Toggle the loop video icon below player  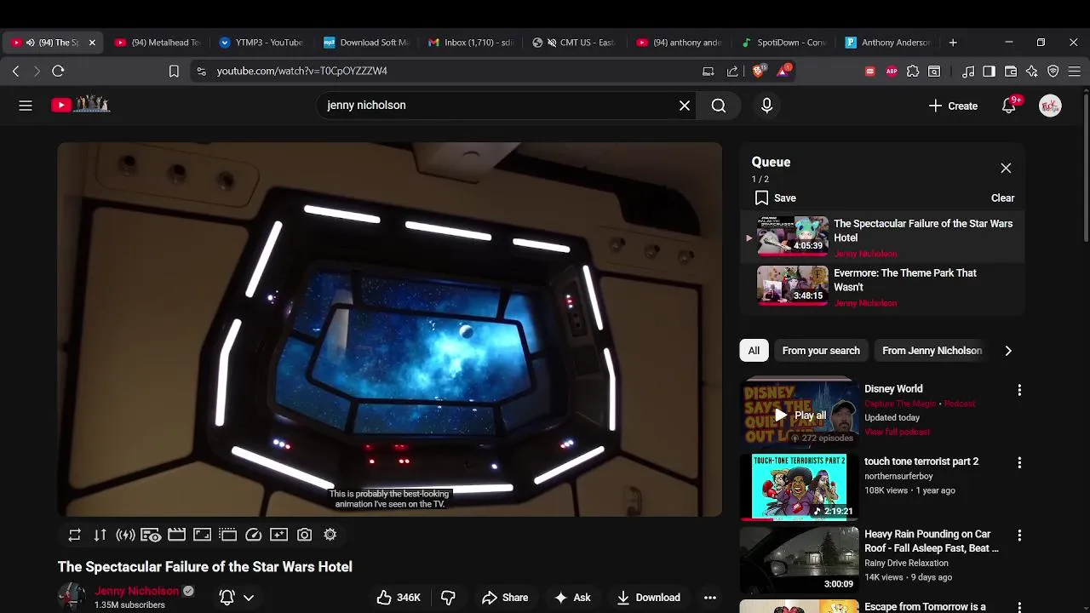(x=75, y=535)
